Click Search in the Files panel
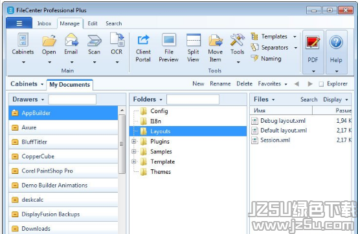 click(x=309, y=100)
